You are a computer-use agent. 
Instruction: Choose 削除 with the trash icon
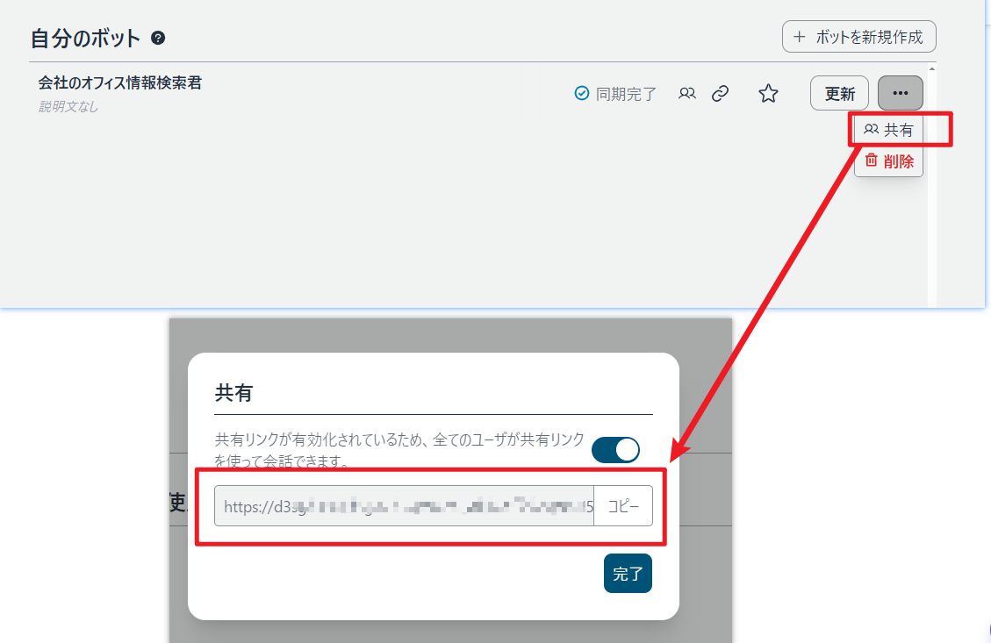click(x=888, y=161)
